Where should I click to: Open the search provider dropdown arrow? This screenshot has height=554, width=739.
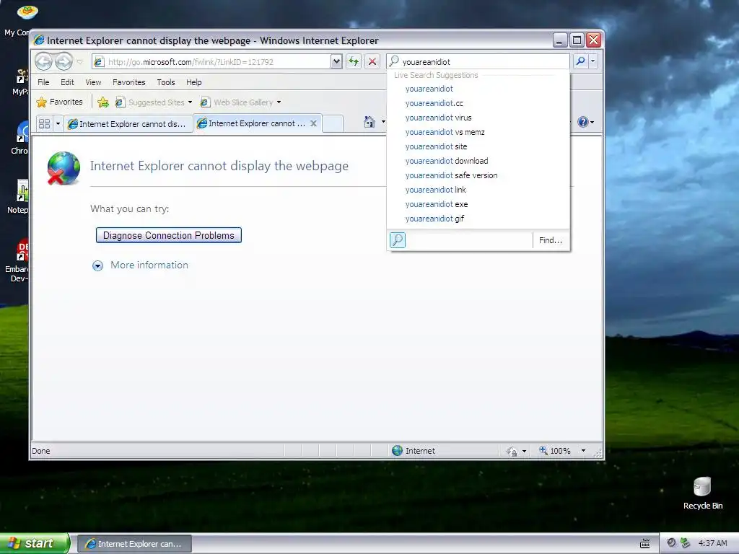(x=593, y=61)
